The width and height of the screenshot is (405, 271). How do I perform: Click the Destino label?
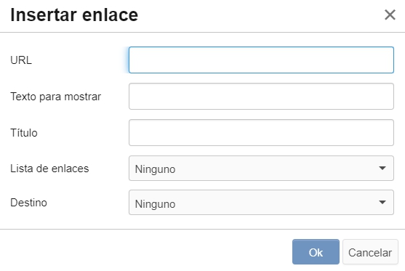point(28,203)
